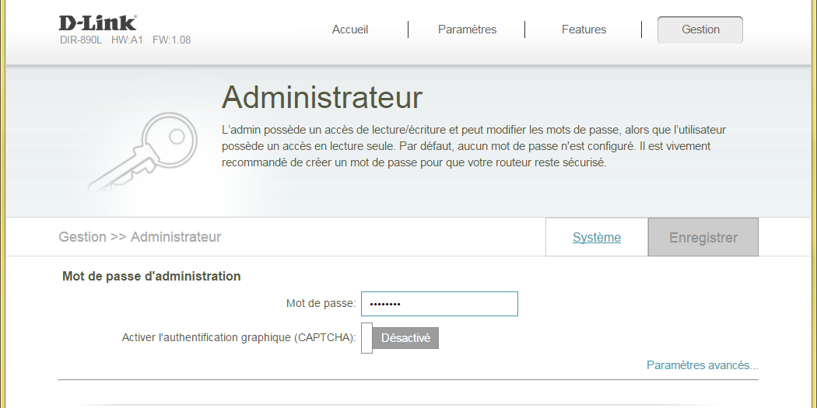Select the Gestion menu tab
Viewport: 817px width, 408px height.
[x=700, y=30]
